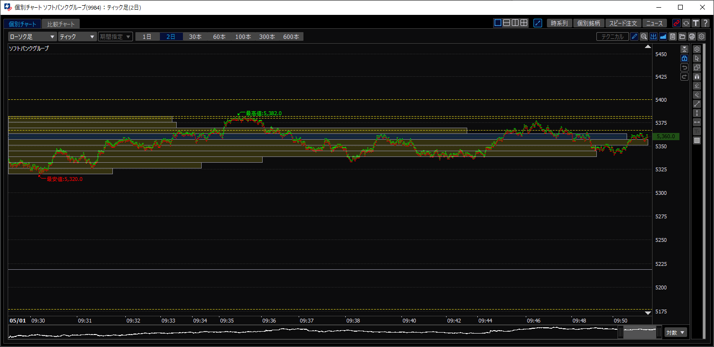Viewport: 714px width, 347px height.
Task: Toggle the red chain link icon
Action: (677, 23)
